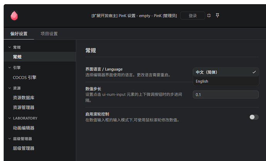Image resolution: width=266 pixels, height=161 pixels.
Task: Collapse the 引擎 sidebar group chevron
Action: click(10, 68)
